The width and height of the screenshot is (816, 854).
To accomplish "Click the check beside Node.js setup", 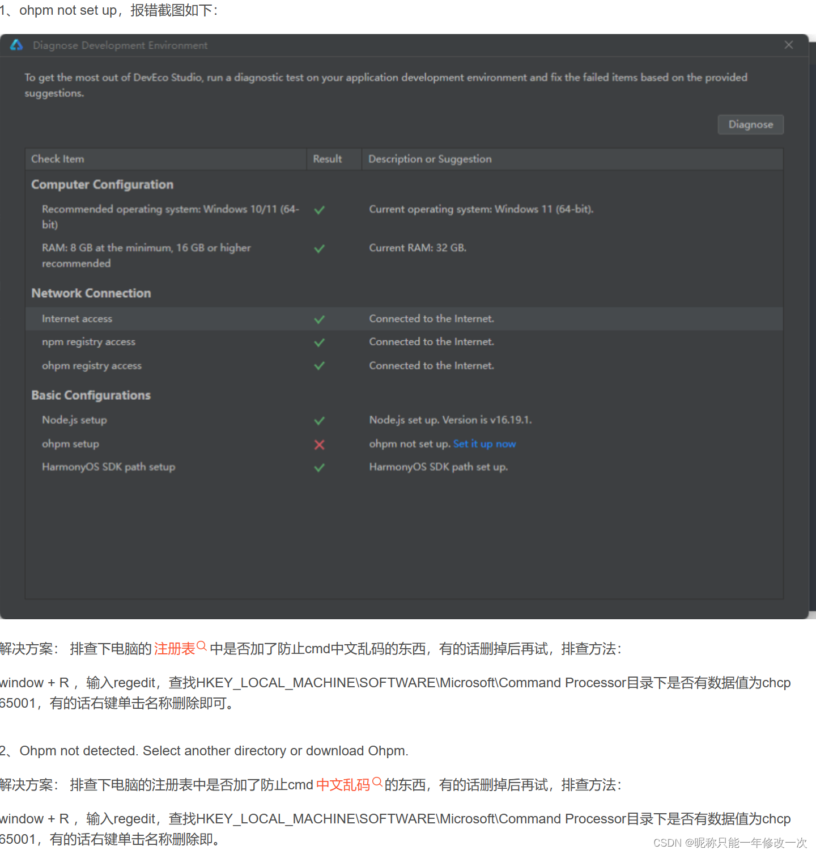I will [x=319, y=420].
